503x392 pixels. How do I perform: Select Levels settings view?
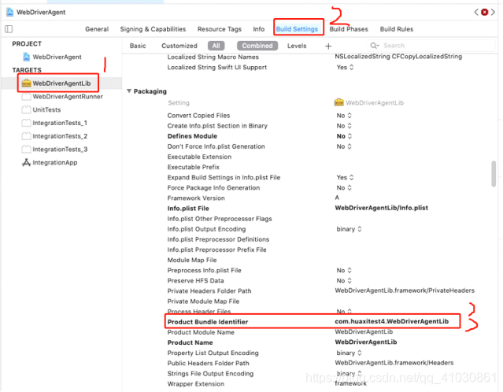(x=297, y=46)
